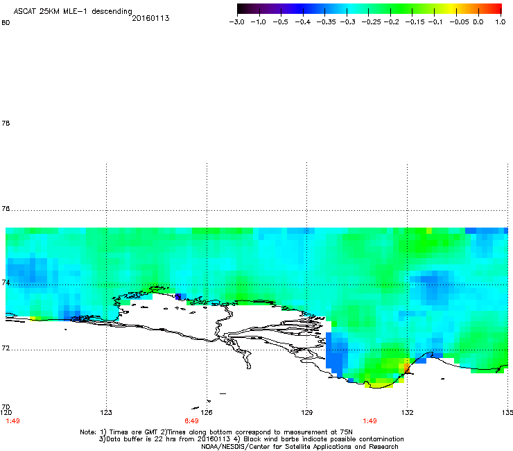
Task: Click the NOAA/NESDIS credit line
Action: coord(299,447)
